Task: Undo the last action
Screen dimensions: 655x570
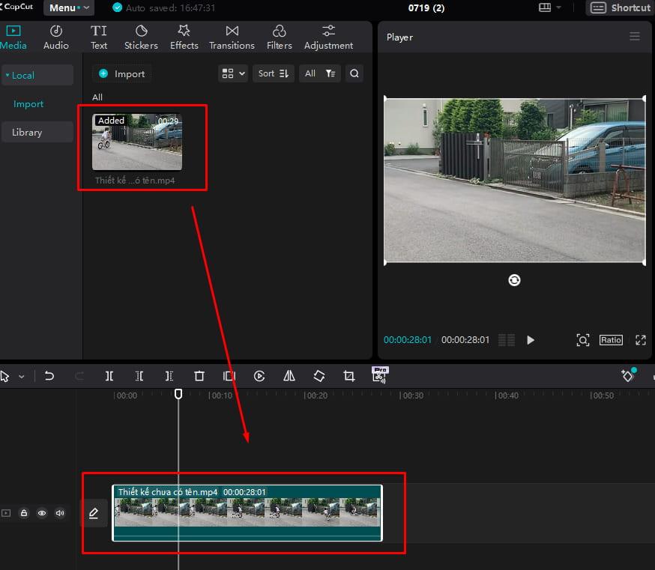Action: [x=50, y=376]
